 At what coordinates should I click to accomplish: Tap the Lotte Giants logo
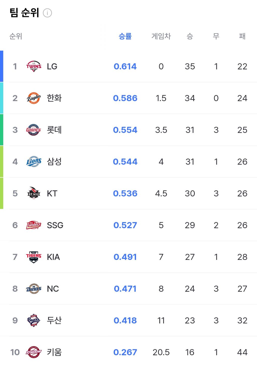(34, 130)
